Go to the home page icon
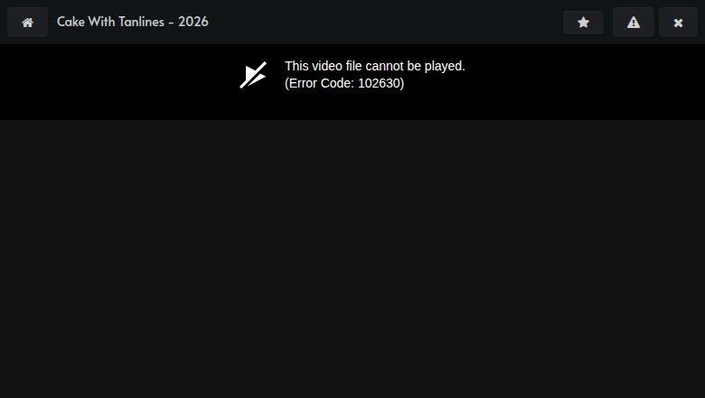Image resolution: width=705 pixels, height=398 pixels. (x=27, y=23)
